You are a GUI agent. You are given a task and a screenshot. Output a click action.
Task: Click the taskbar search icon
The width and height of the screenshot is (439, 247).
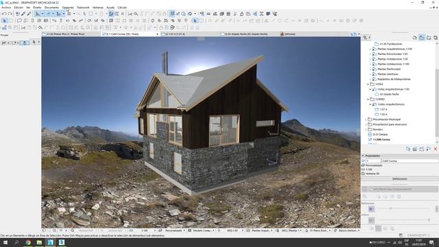[x=16, y=242]
